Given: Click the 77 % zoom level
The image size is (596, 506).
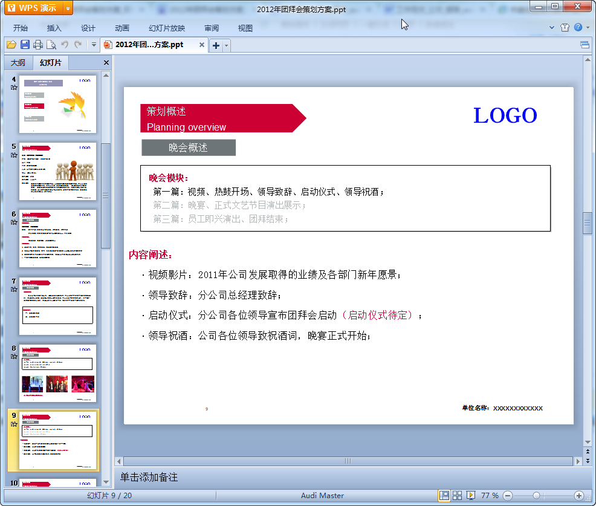Looking at the screenshot, I should (490, 495).
